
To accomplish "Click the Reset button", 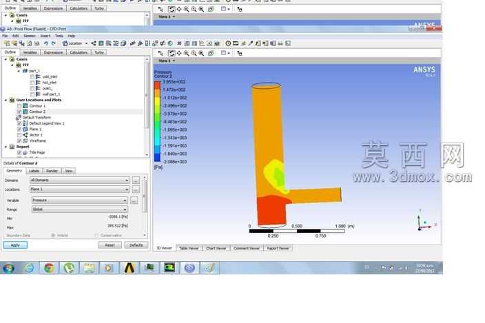I will coord(110,245).
